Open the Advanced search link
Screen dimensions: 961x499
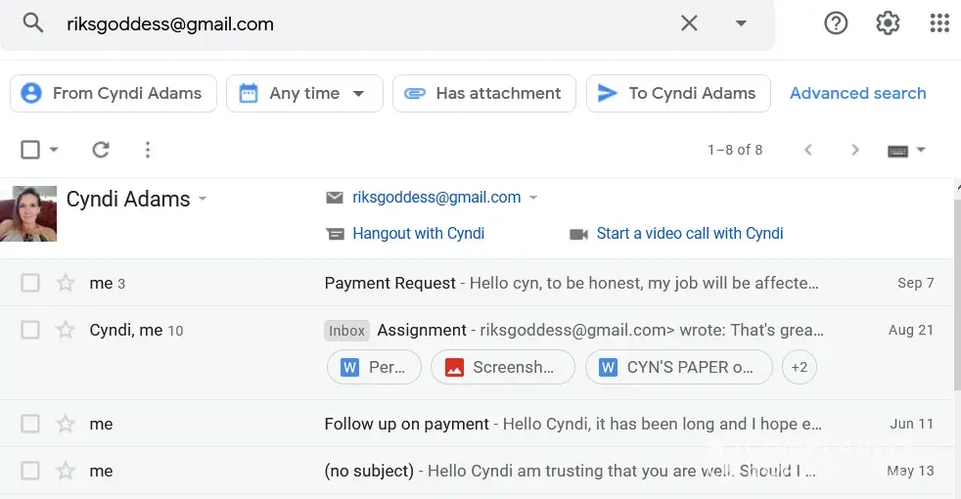click(x=857, y=94)
